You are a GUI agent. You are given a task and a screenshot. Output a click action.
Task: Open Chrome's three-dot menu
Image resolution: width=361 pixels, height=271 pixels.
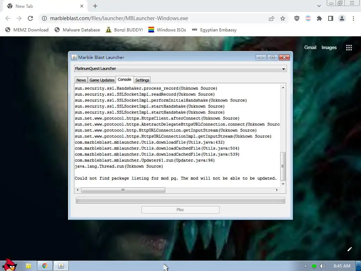coord(353,18)
